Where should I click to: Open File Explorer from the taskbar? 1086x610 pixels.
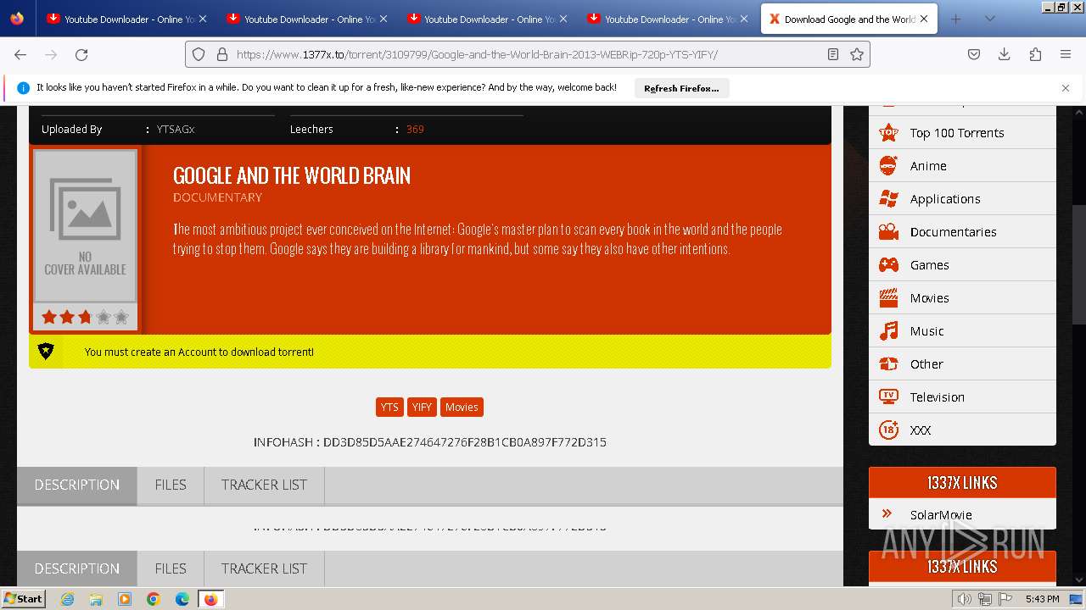pos(96,599)
